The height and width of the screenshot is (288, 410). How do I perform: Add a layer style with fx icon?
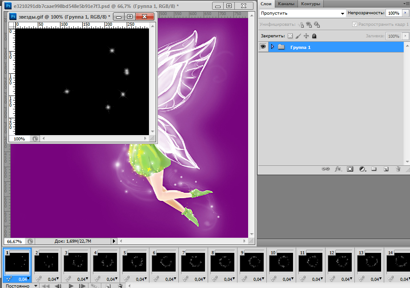pos(338,169)
